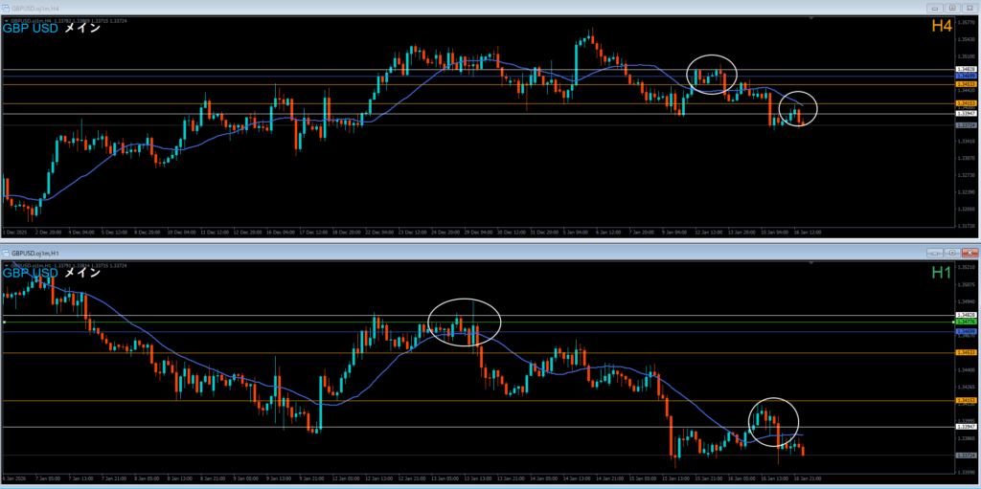
Task: Click the メイン label in the H4 chart
Action: 82,28
